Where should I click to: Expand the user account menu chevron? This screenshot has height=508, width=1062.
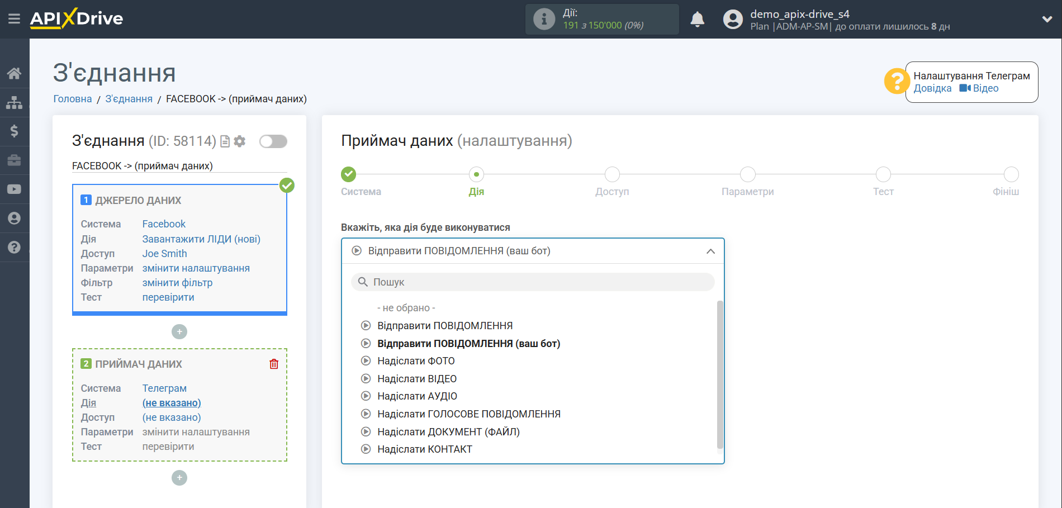1047,19
